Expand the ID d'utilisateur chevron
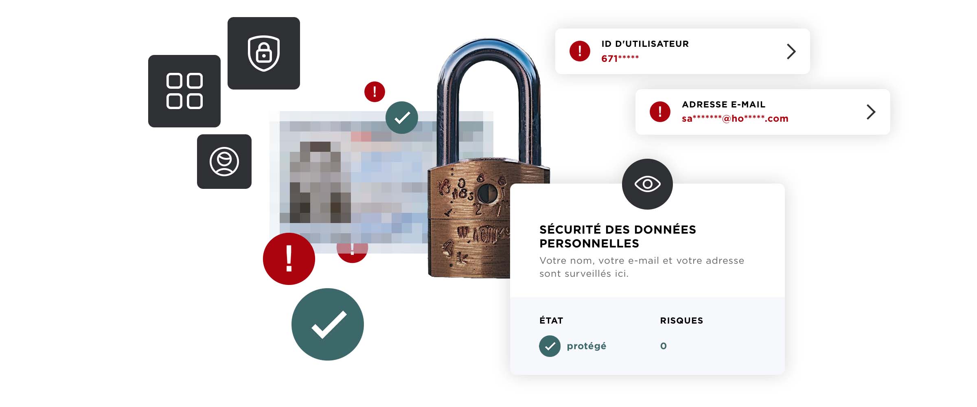The width and height of the screenshot is (977, 407). coord(791,51)
